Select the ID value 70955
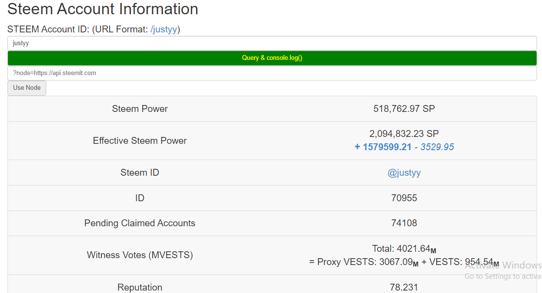542x293 pixels. point(404,198)
